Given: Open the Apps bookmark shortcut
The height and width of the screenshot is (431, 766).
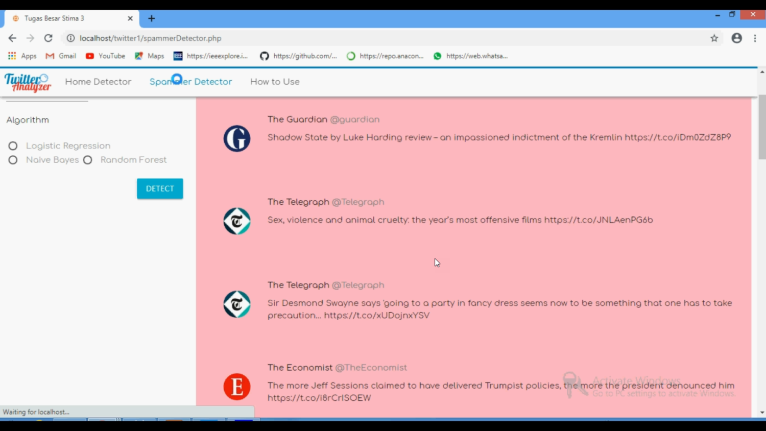Looking at the screenshot, I should (x=22, y=56).
